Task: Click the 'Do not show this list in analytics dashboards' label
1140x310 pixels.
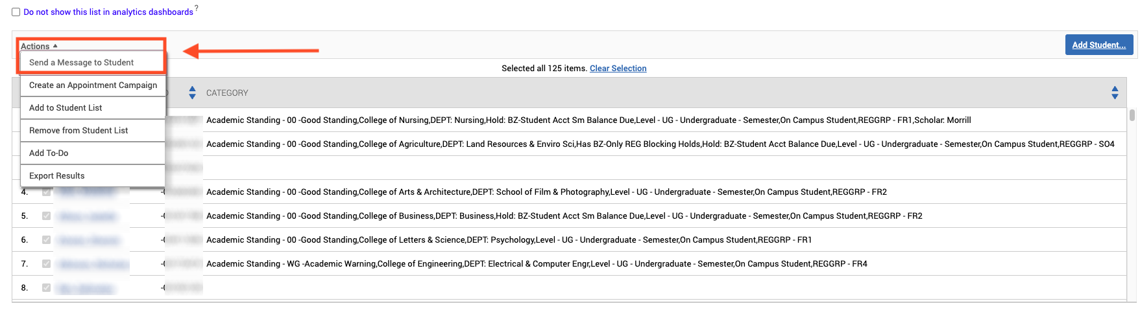Action: click(x=108, y=12)
